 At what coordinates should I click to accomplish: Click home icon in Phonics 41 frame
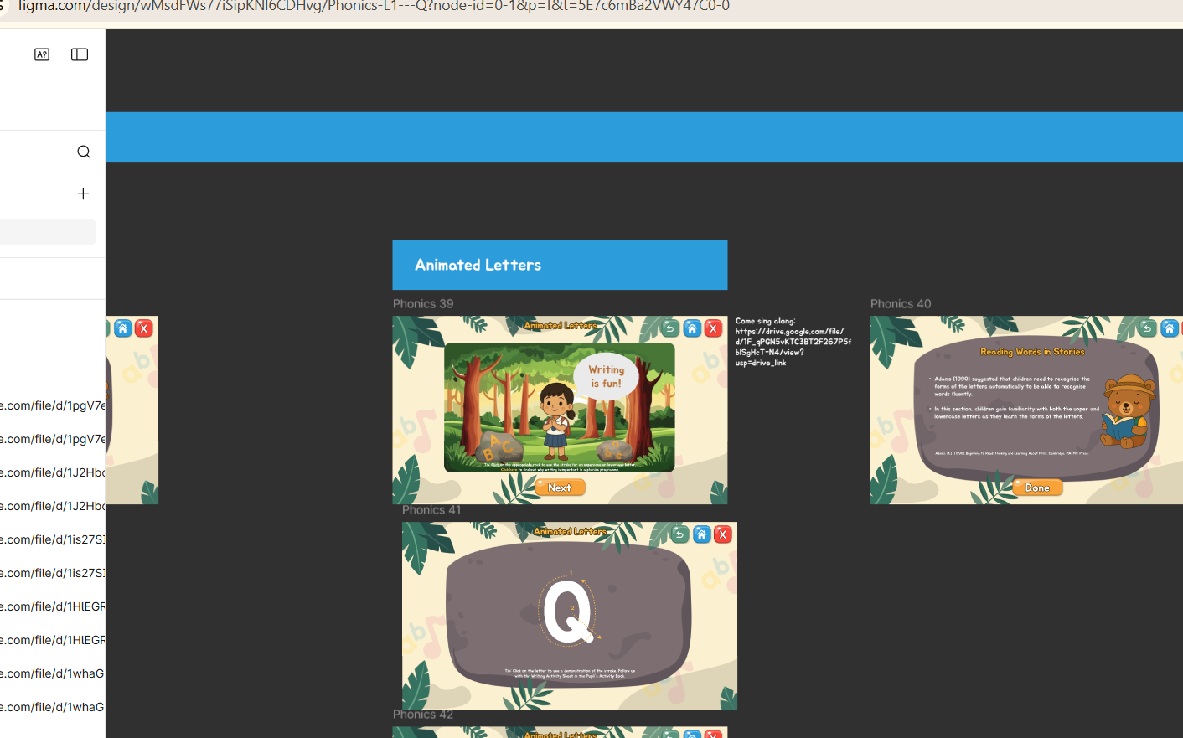pyautogui.click(x=701, y=534)
